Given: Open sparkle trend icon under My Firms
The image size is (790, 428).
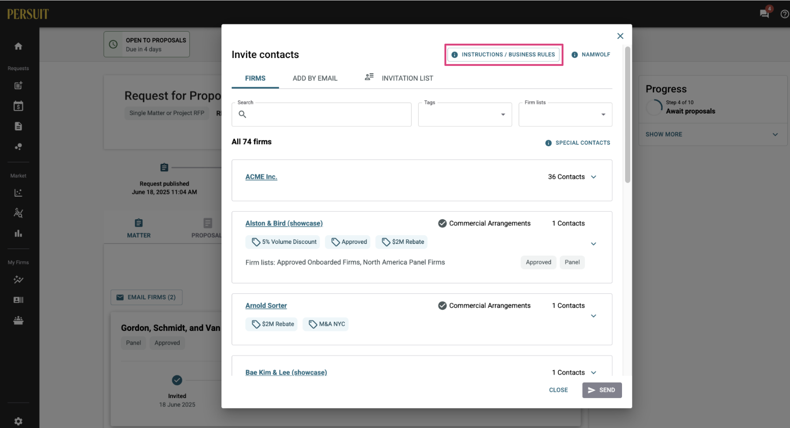Looking at the screenshot, I should [18, 279].
